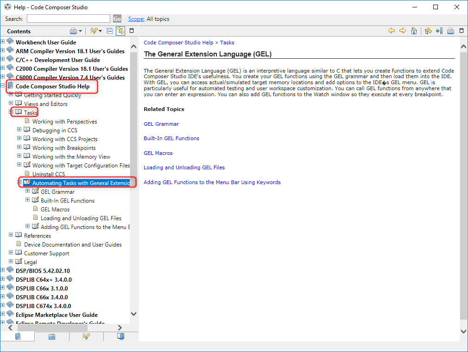The width and height of the screenshot is (468, 352).
Task: Click Contents tree vertical scrollbar down arrow
Action: tap(134, 314)
